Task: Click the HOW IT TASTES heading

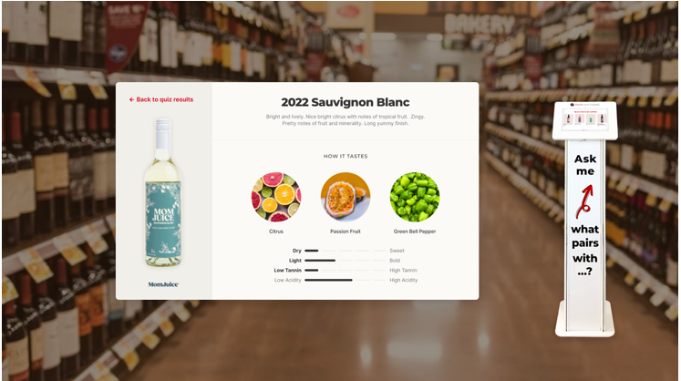Action: (346, 156)
